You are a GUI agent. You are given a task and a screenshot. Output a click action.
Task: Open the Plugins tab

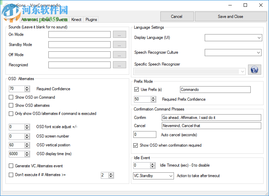click(x=91, y=20)
